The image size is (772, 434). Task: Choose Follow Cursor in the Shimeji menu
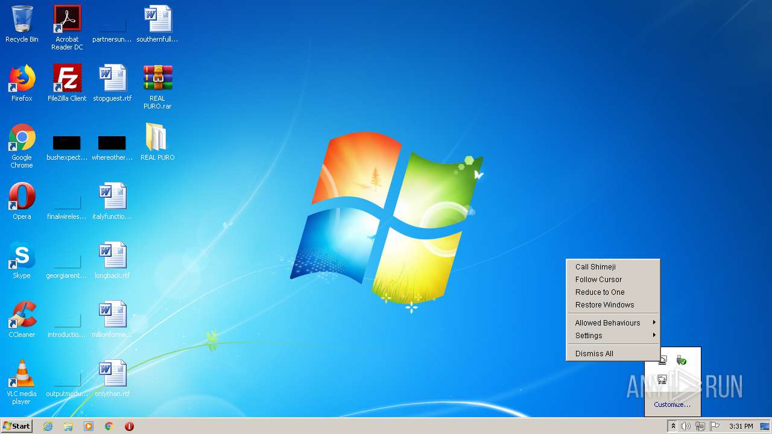click(613, 280)
